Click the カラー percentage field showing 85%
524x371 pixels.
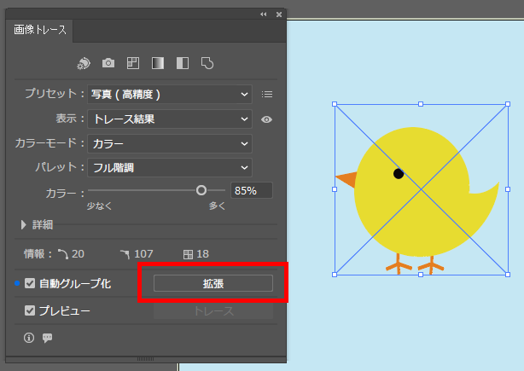tap(252, 191)
